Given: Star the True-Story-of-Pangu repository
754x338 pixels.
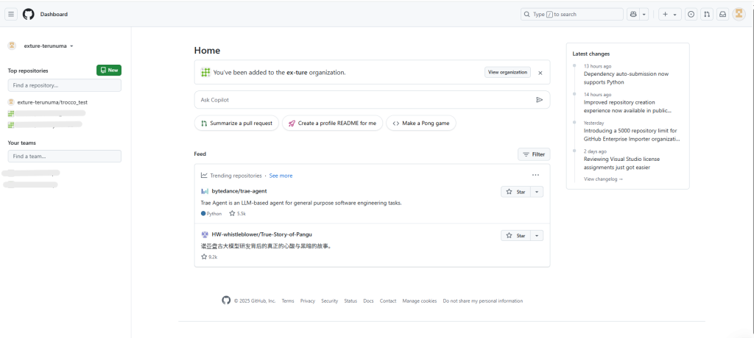Looking at the screenshot, I should 515,235.
